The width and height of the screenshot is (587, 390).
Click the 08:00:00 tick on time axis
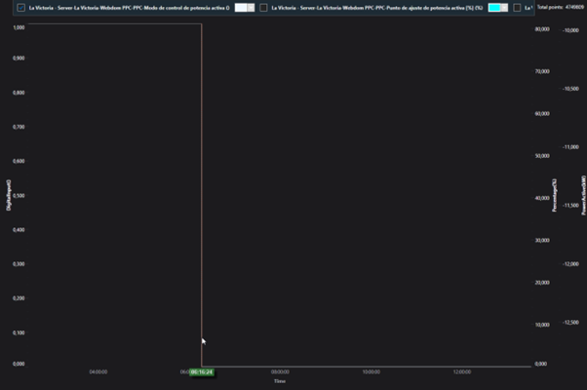(280, 371)
